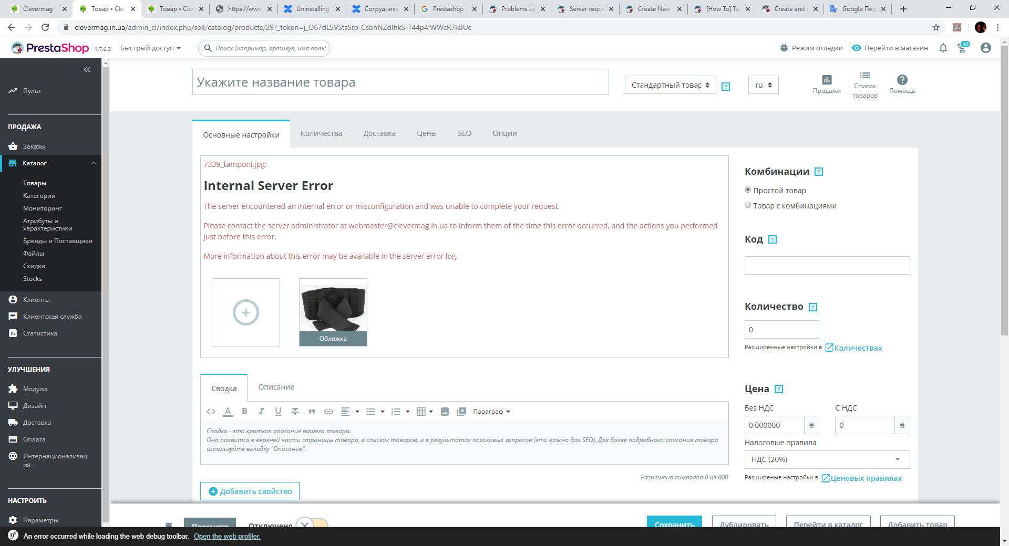Click the help icon beside product type

pos(726,87)
